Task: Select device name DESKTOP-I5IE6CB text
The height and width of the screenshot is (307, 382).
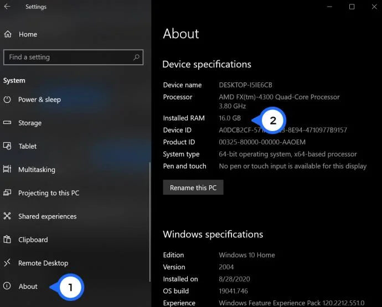Action: tap(246, 85)
